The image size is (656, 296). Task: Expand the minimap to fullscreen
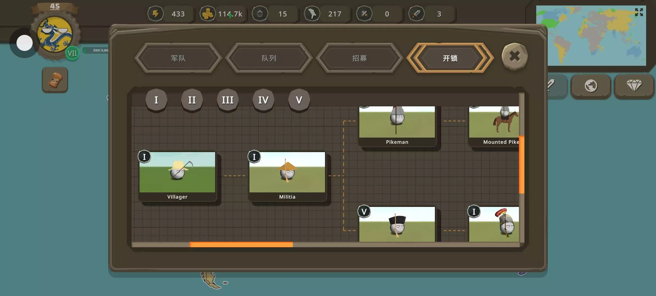tap(639, 12)
